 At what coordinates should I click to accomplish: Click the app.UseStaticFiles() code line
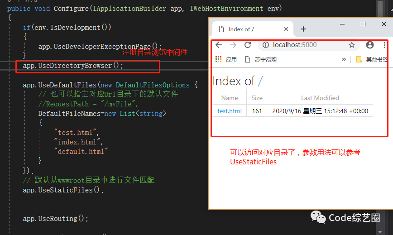point(63,190)
